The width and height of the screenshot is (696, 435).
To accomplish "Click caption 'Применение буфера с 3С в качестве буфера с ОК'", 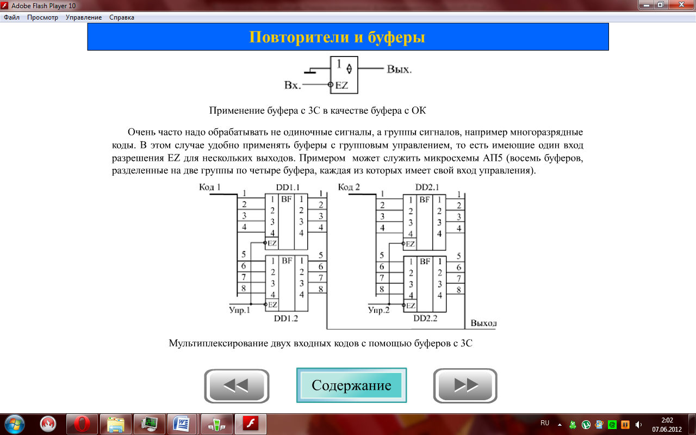I will click(x=318, y=111).
